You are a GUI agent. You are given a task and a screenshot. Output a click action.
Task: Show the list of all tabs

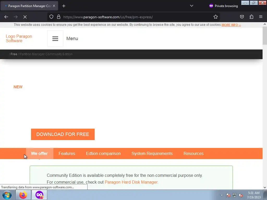click(192, 6)
